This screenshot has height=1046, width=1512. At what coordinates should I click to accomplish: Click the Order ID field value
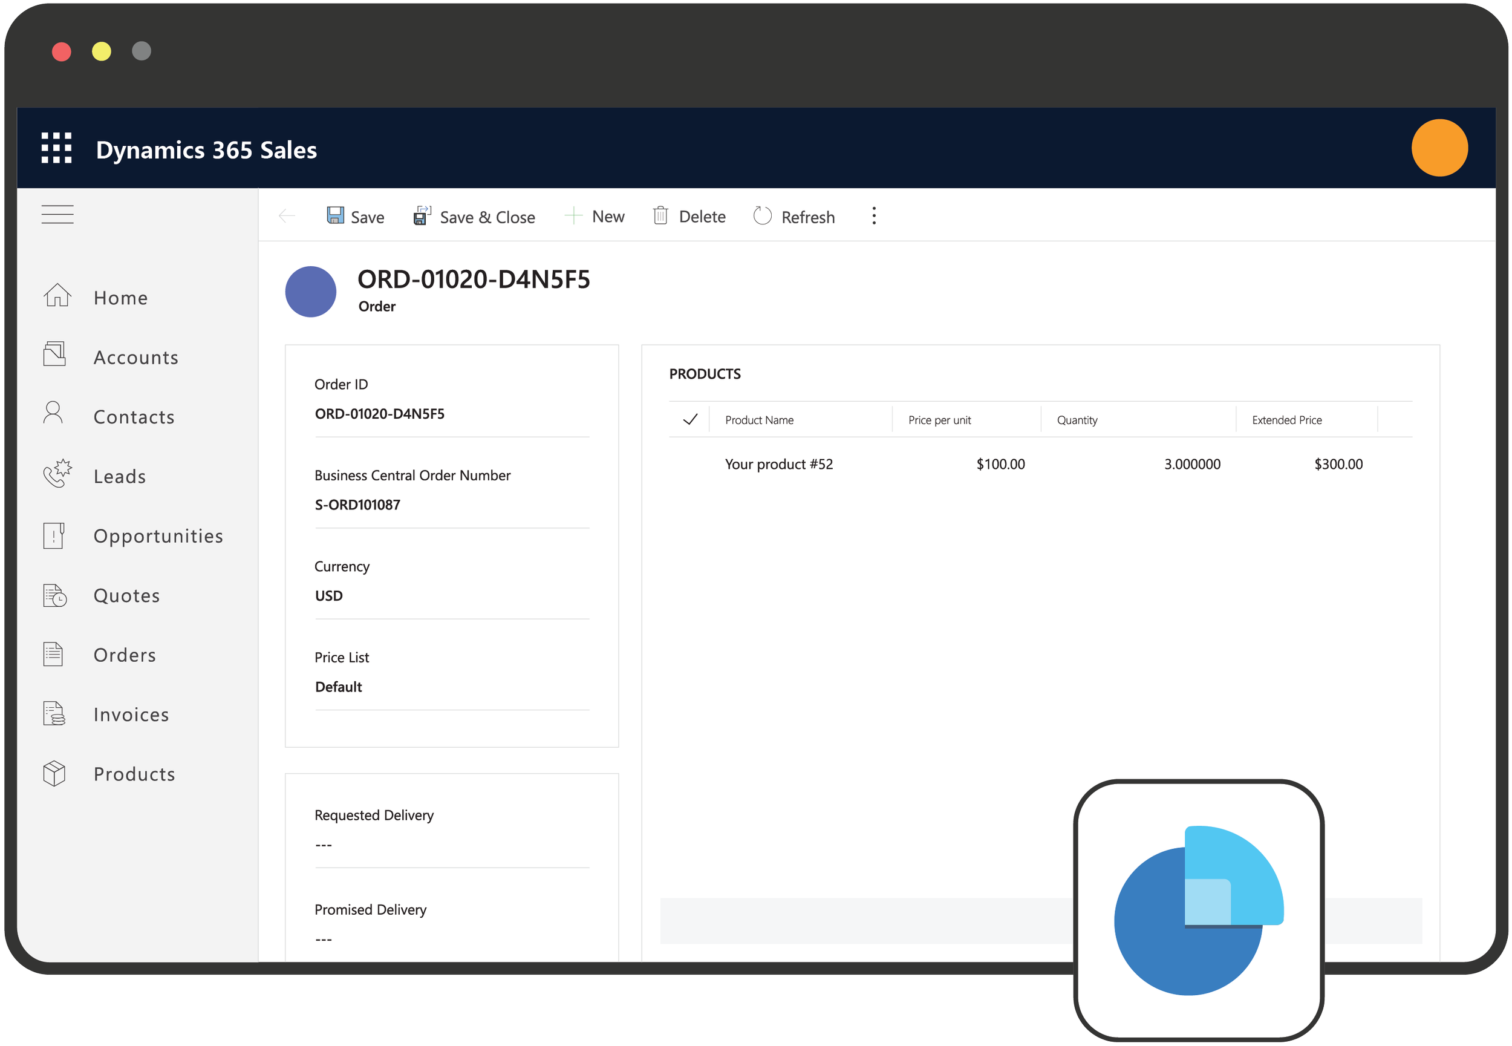[380, 414]
